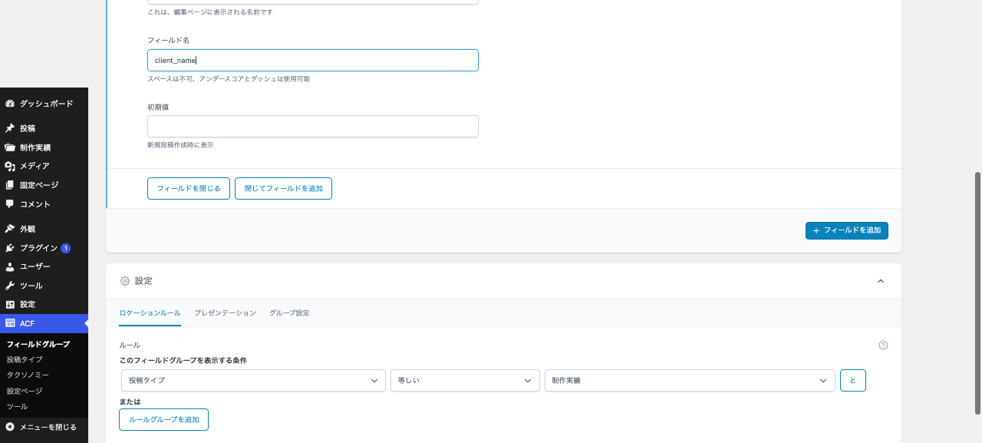Open the 投稿タイプ submenu item under ACF
Screen dimensions: 982x443
25,359
